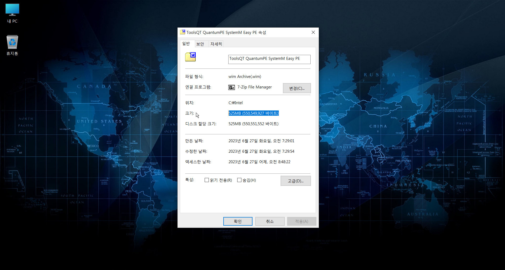Click the 파일 형식: label

(194, 76)
